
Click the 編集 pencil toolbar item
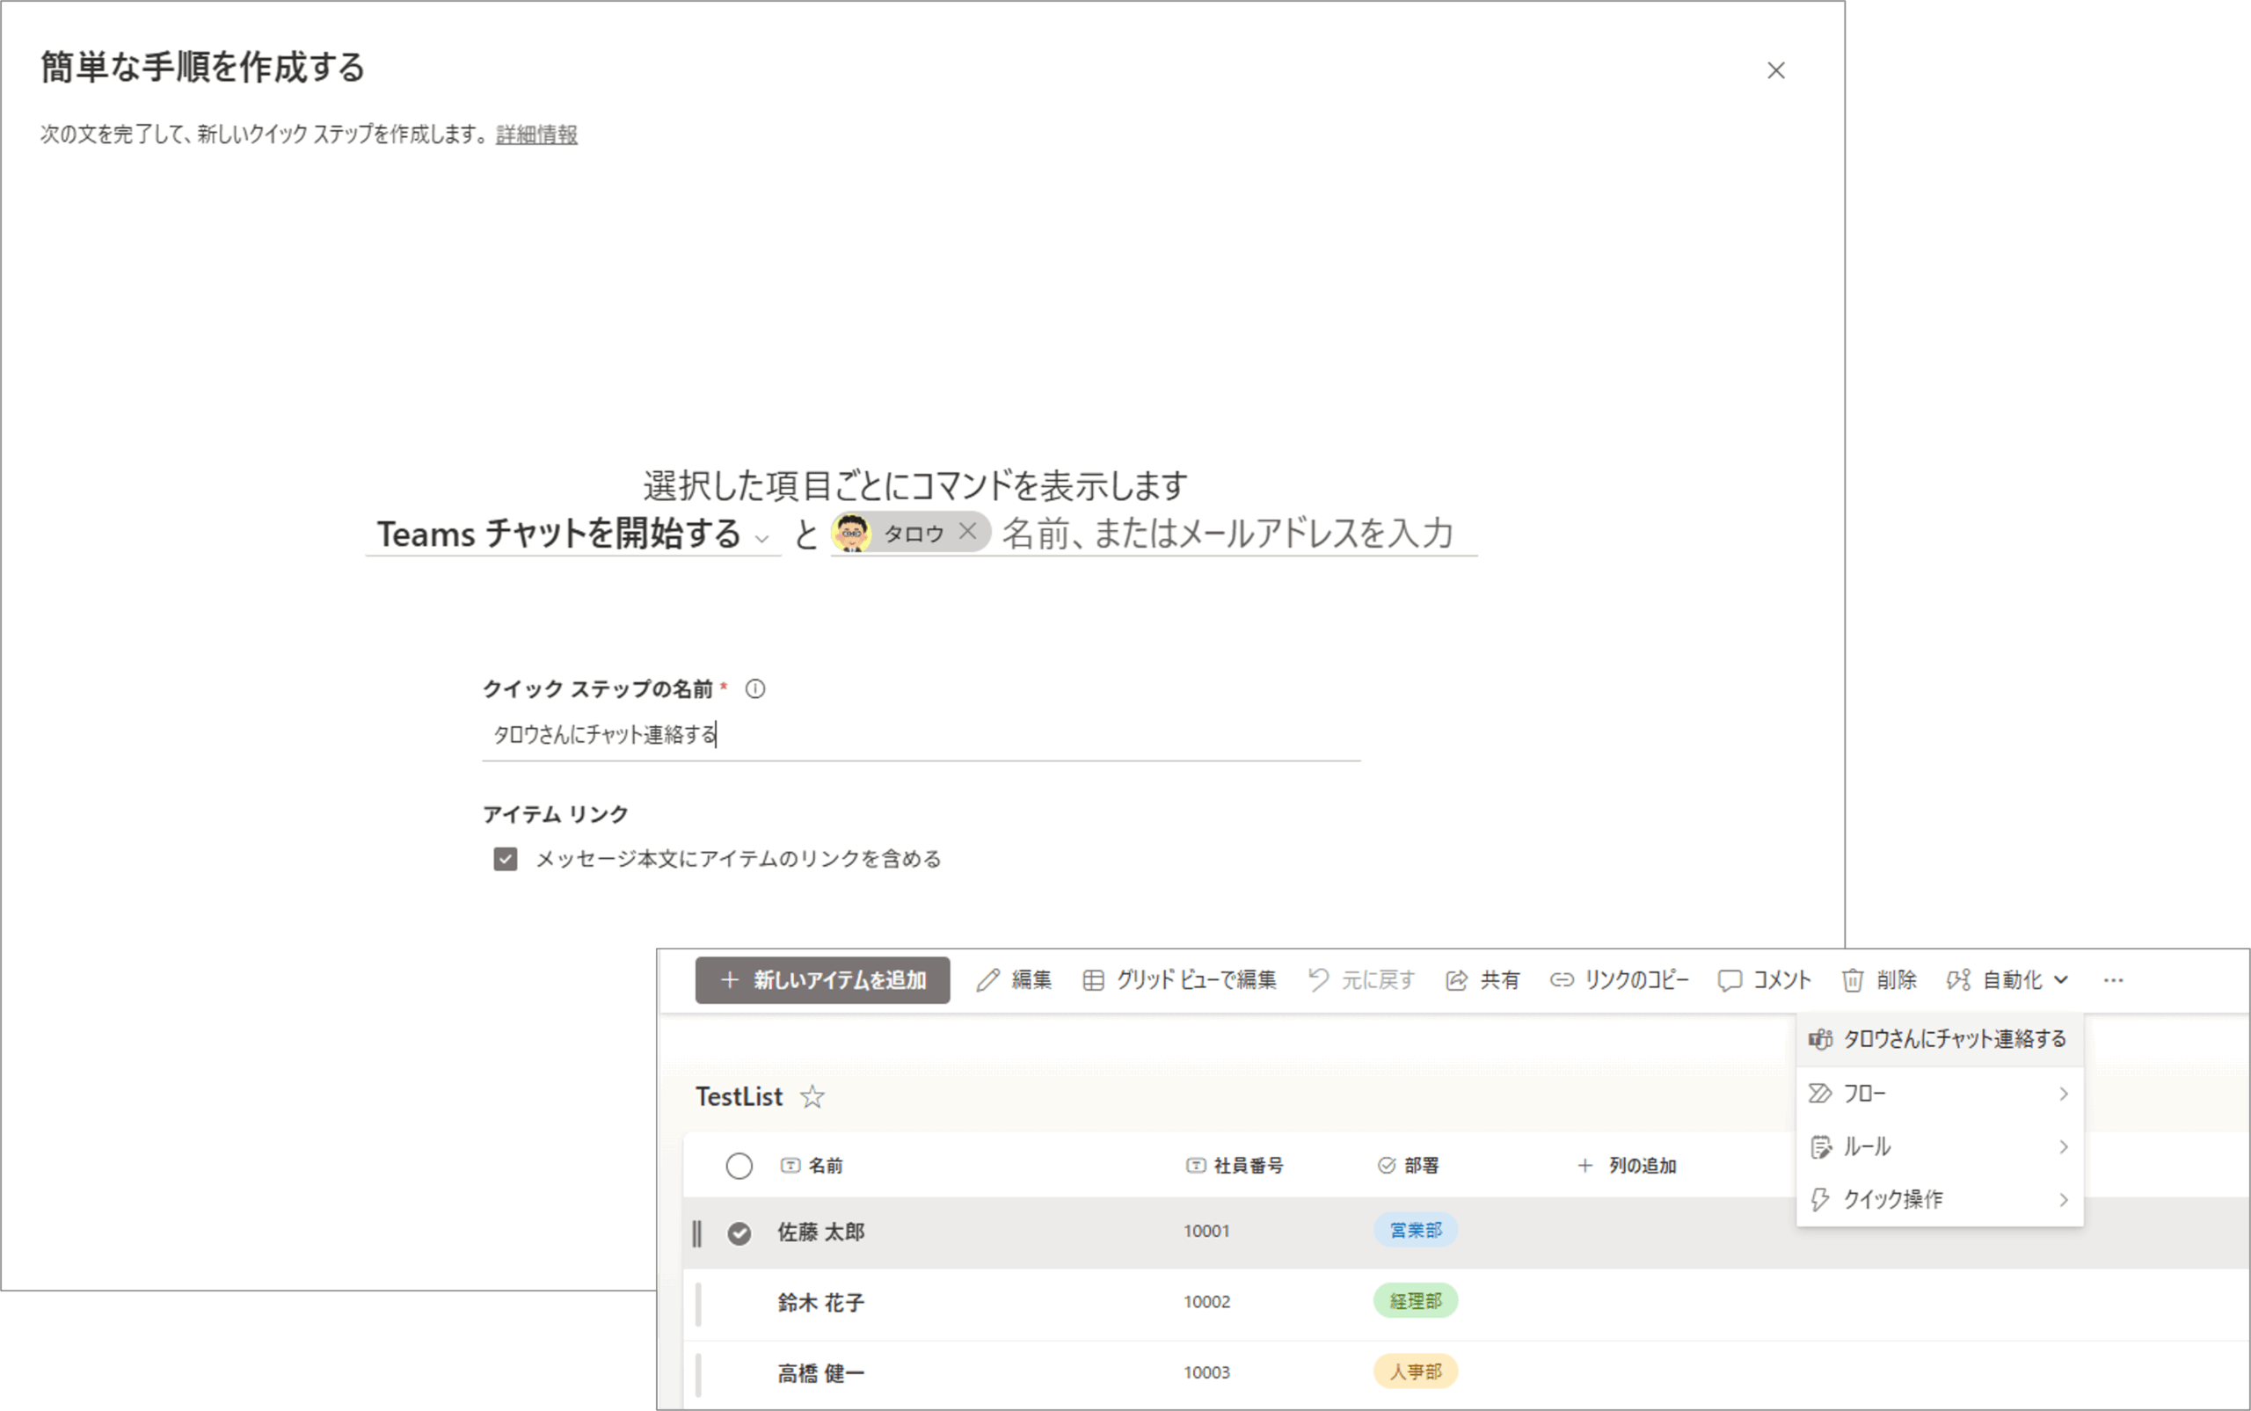[x=1014, y=980]
